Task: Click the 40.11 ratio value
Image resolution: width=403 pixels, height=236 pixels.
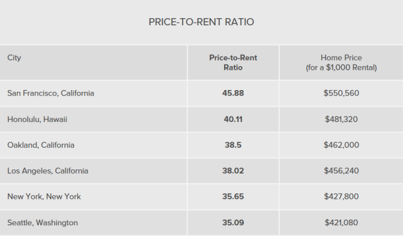Action: 233,120
